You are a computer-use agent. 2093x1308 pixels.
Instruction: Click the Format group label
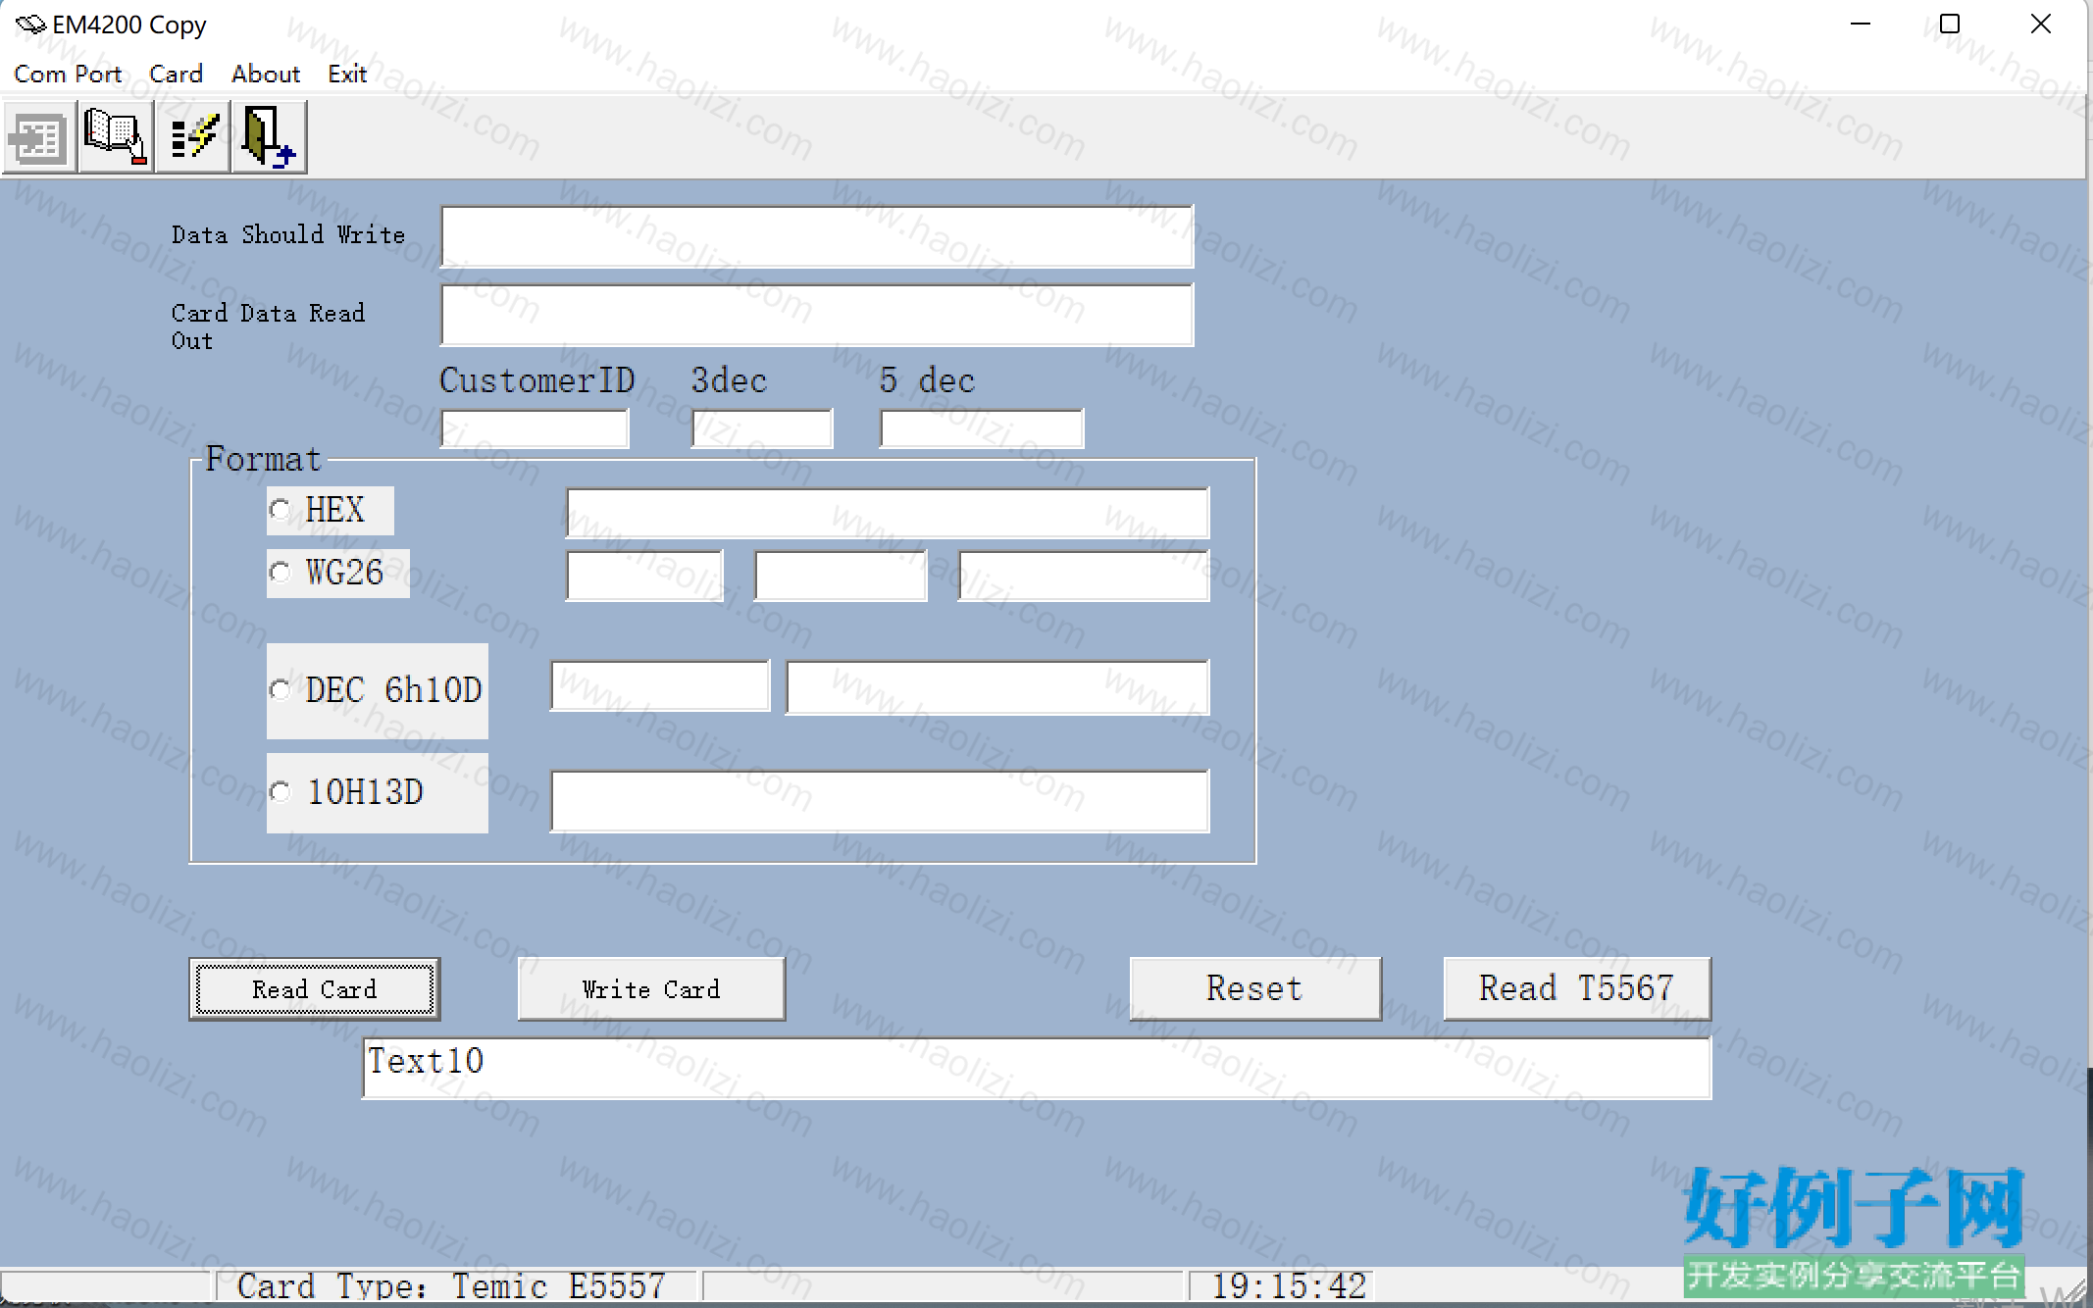pos(263,459)
